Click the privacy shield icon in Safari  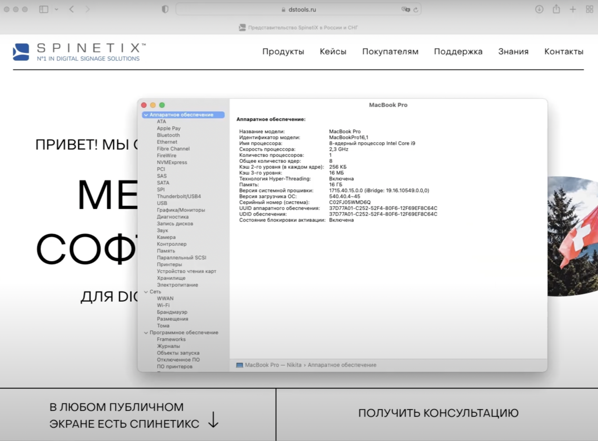coord(165,9)
